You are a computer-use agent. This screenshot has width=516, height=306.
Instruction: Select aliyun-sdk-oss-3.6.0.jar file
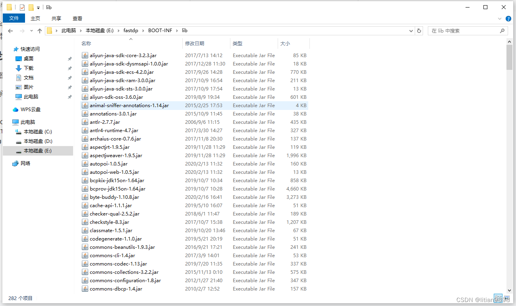194,97
